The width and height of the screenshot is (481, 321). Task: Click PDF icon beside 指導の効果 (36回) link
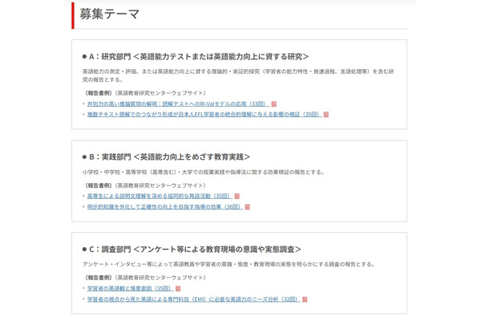(248, 207)
